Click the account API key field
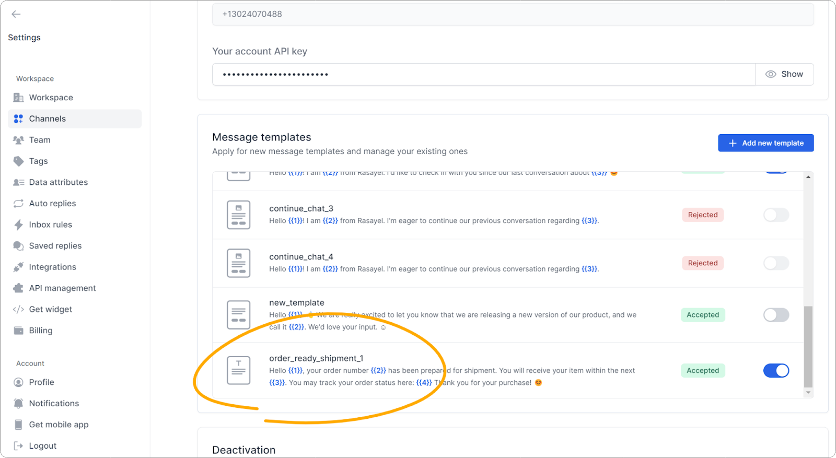The height and width of the screenshot is (458, 836). point(483,74)
